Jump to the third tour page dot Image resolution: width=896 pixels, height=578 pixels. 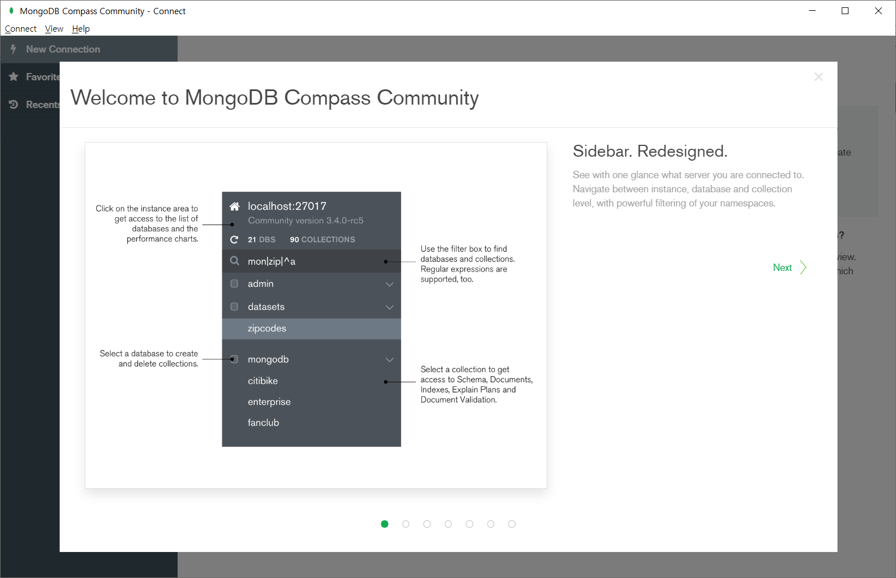tap(427, 524)
